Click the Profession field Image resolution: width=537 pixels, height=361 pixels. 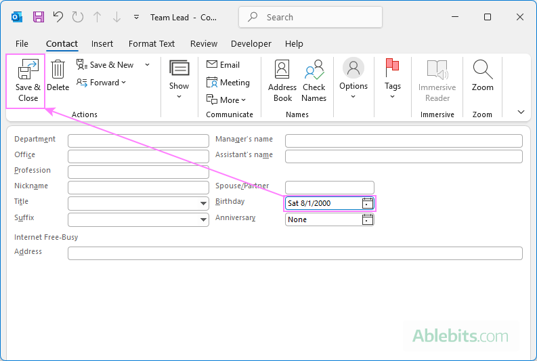[138, 172]
